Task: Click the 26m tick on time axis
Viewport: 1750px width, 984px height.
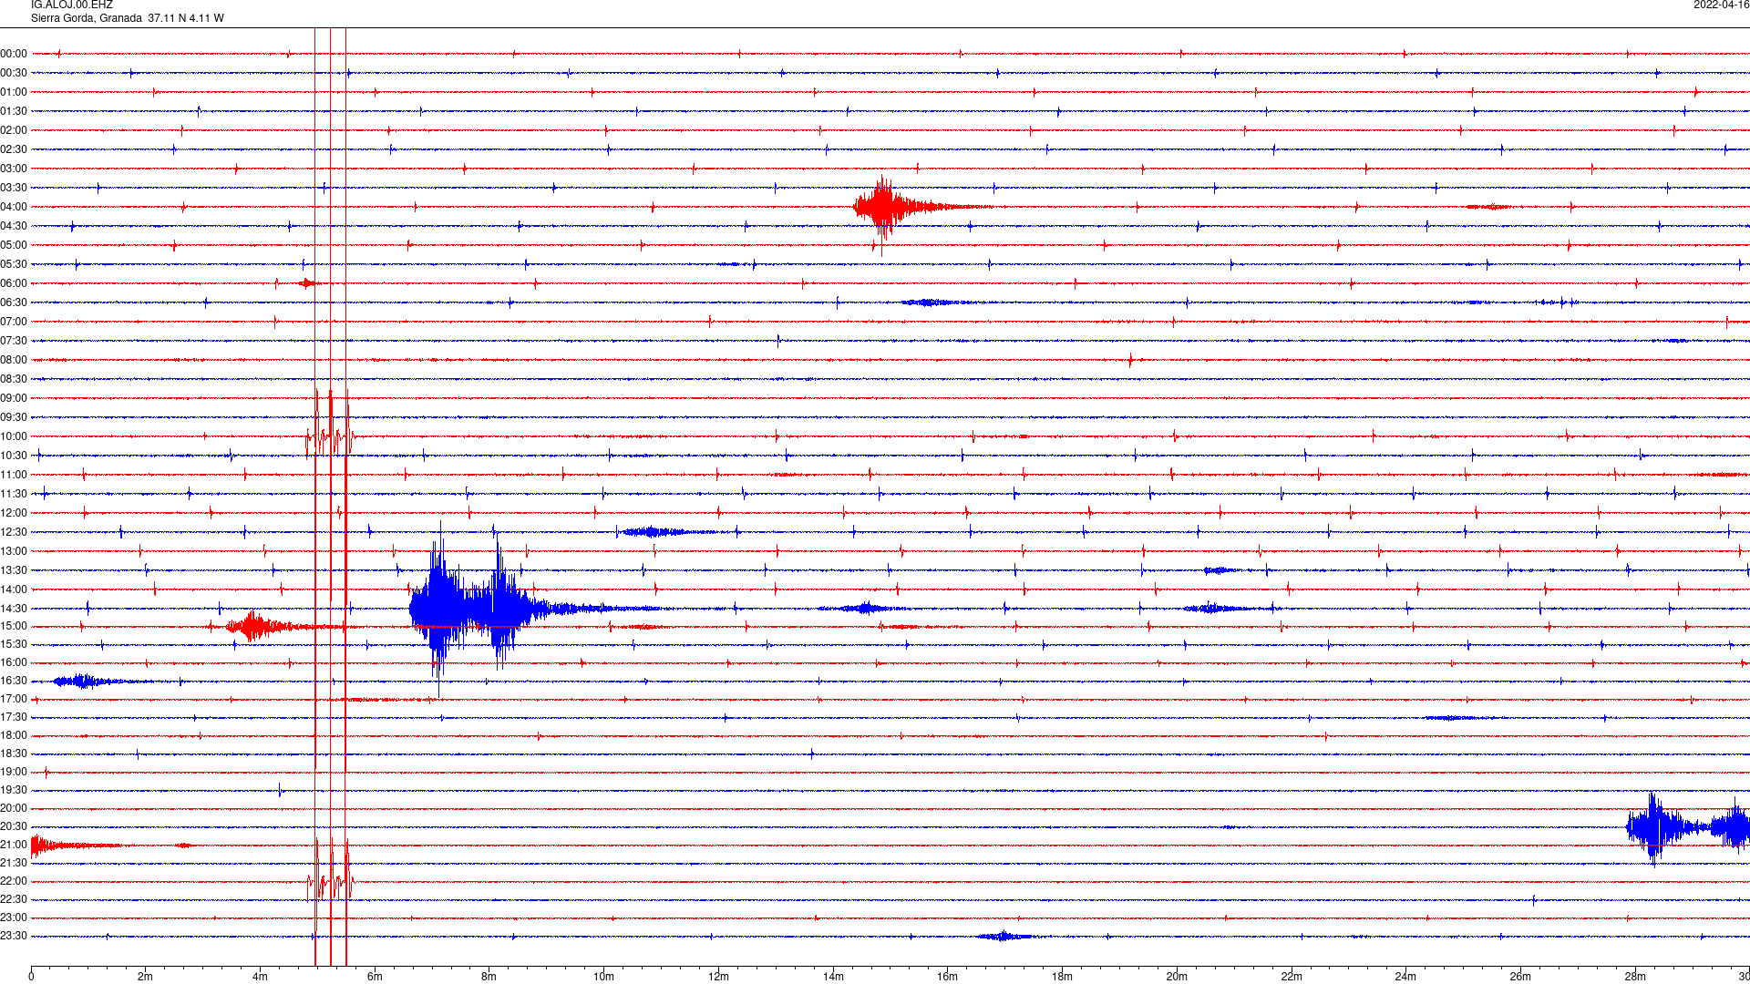Action: pos(1520,977)
